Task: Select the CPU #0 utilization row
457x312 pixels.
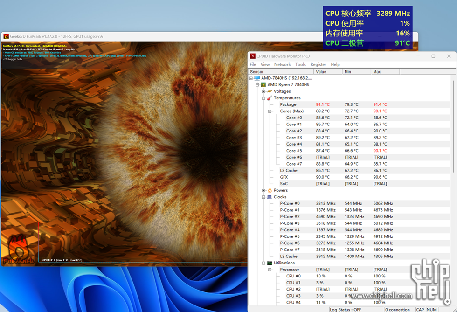Action: coord(349,276)
